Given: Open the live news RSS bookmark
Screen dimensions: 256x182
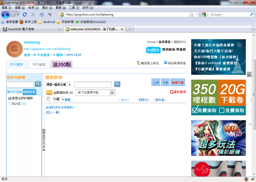Looking at the screenshot, I should (65, 22).
